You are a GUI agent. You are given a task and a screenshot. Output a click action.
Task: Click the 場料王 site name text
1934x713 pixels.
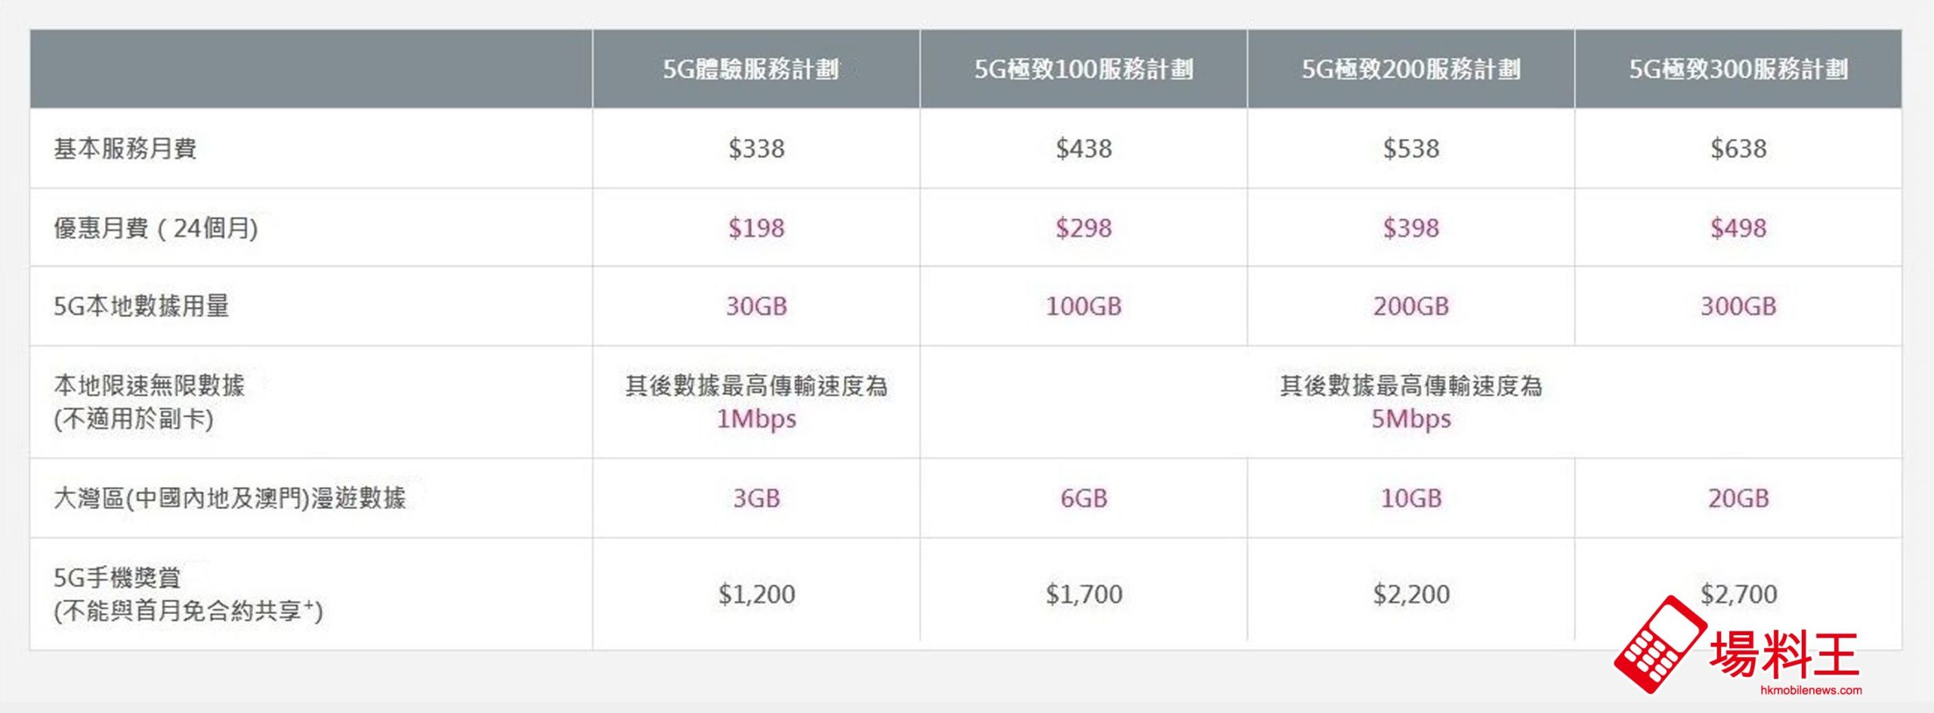1784,654
